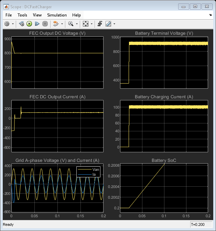This screenshot has height=231, width=216.
Task: Open the Configuration Properties gear icon
Action: [x=7, y=24]
